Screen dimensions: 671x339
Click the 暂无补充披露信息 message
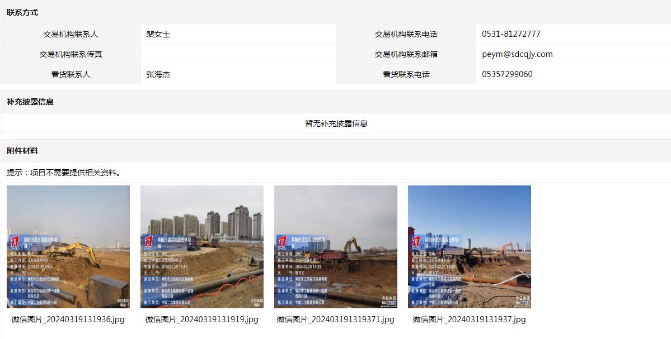(x=336, y=123)
